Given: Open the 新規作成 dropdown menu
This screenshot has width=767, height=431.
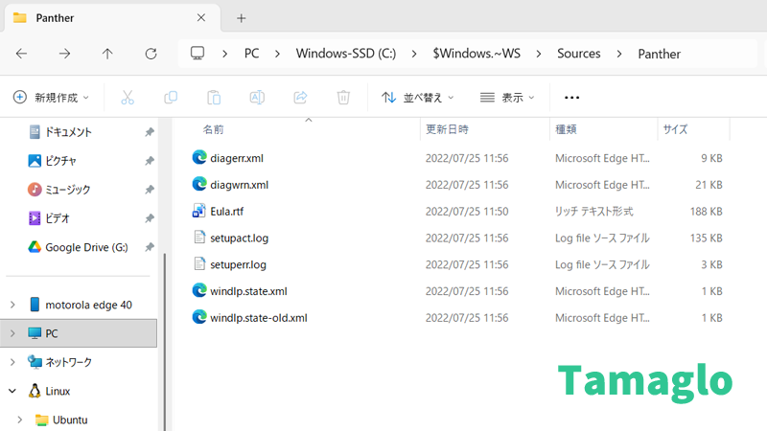Looking at the screenshot, I should coord(51,98).
